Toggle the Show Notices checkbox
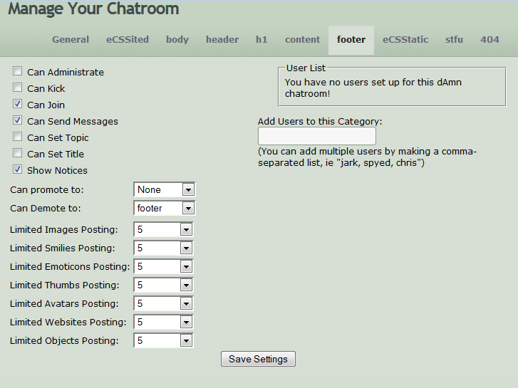 18,169
